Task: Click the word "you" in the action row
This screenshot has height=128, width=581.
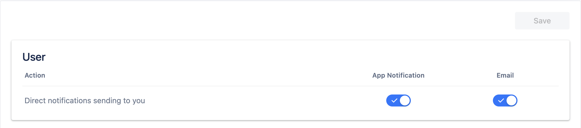Action: [x=139, y=101]
